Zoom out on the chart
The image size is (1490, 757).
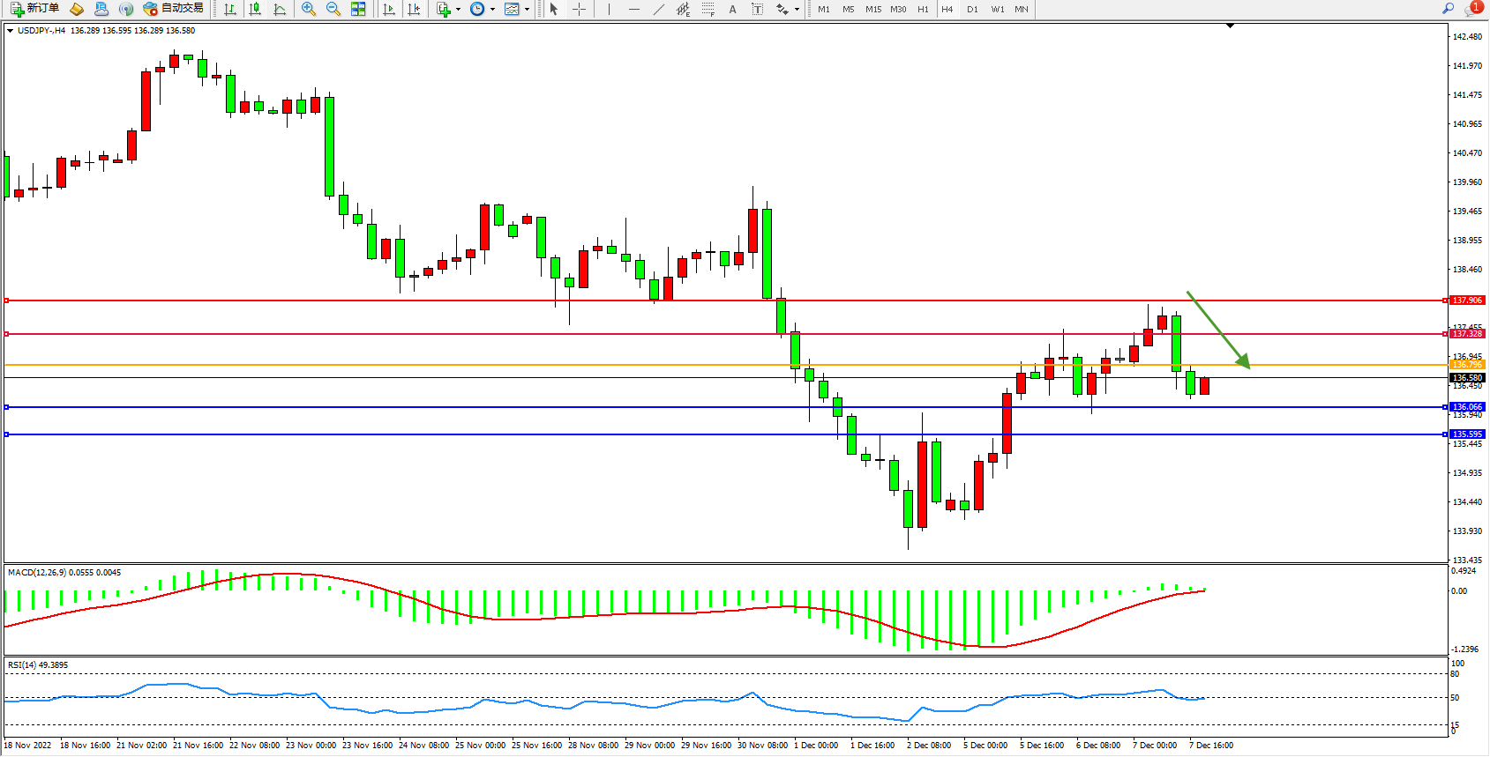coord(333,9)
